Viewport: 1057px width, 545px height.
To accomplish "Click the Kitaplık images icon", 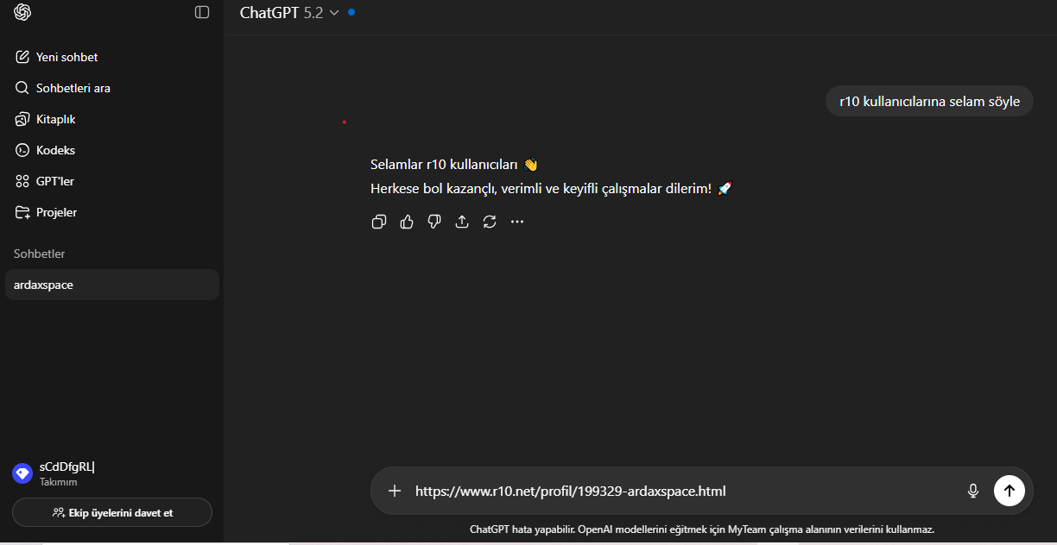I will (x=22, y=119).
